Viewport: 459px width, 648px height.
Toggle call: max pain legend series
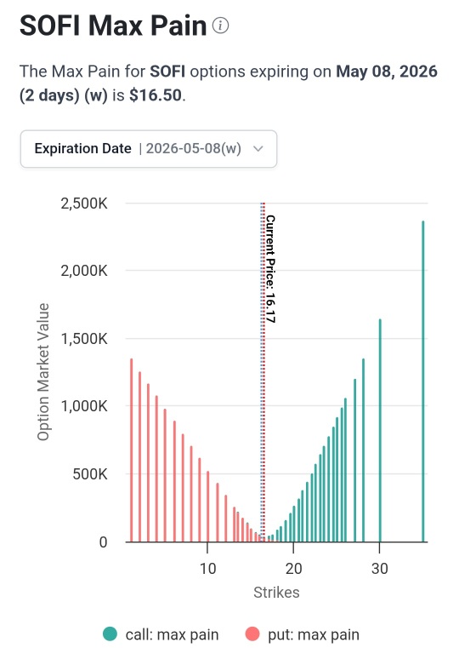pos(161,634)
